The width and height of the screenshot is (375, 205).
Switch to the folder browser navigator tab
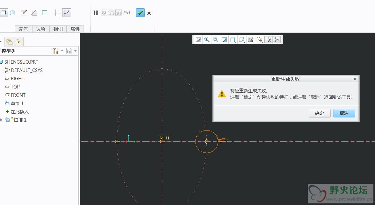9,42
